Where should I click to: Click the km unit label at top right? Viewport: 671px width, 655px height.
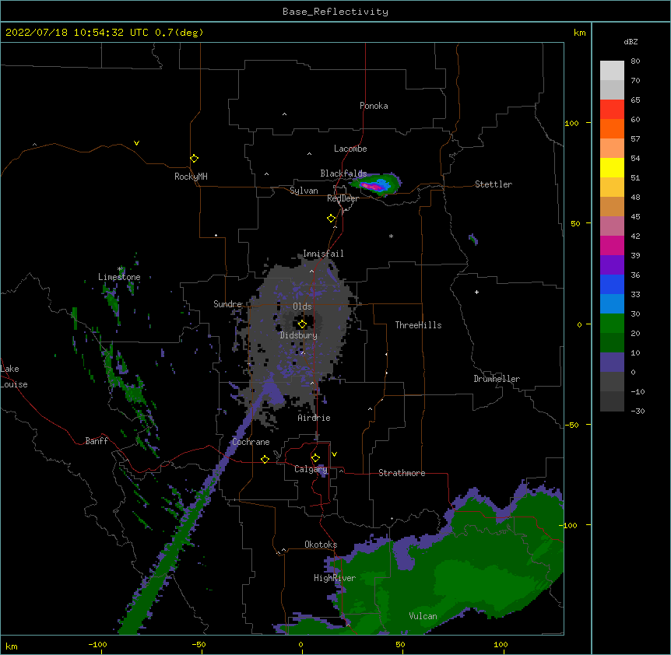pos(579,33)
